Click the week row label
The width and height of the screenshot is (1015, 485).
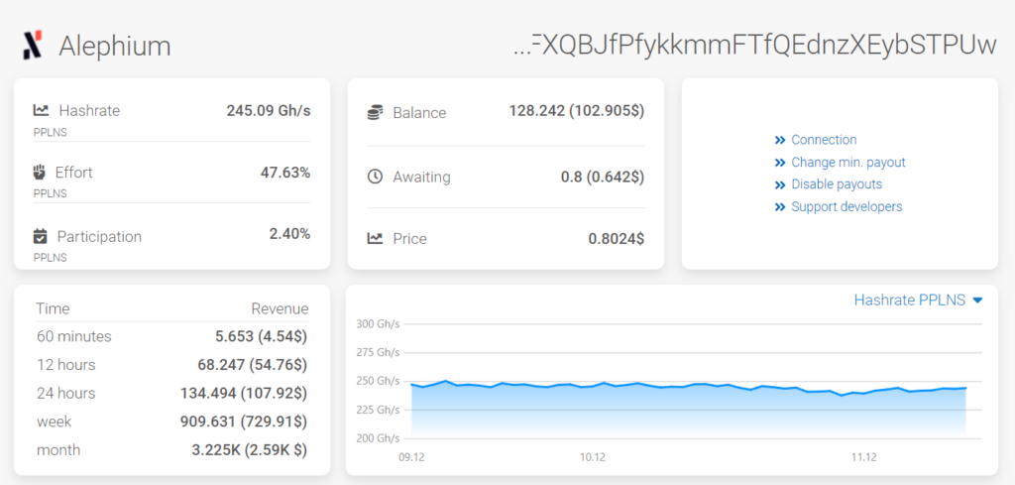pyautogui.click(x=55, y=423)
